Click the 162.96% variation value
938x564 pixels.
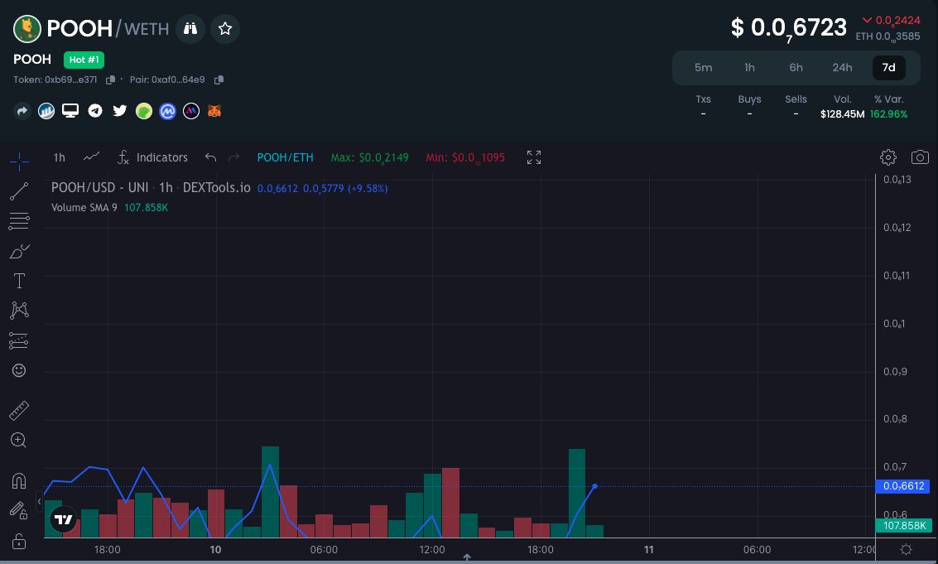[x=889, y=113]
